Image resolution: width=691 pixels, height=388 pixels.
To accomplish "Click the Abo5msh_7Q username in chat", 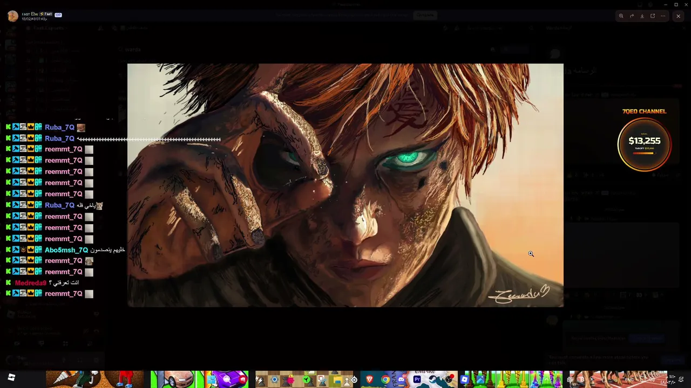I will pos(66,250).
